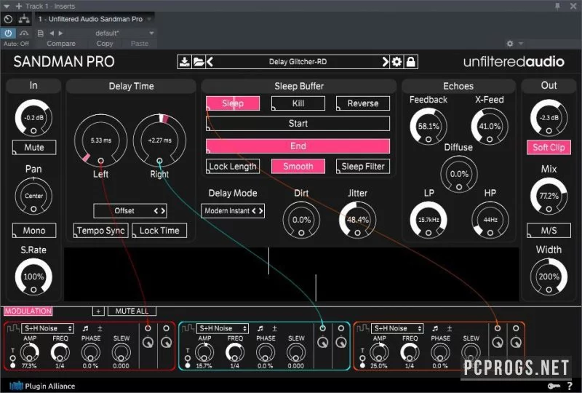This screenshot has width=582, height=393.
Task: Toggle tempo sync note icon on red modulator
Action: coord(85,328)
